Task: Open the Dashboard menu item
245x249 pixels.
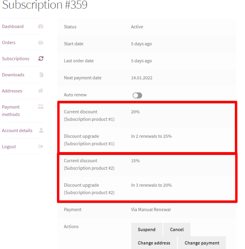Action: [x=13, y=26]
